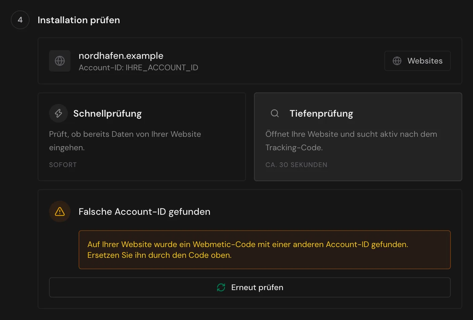Click the globe icon beside nordhafen.example
473x320 pixels.
(x=60, y=61)
